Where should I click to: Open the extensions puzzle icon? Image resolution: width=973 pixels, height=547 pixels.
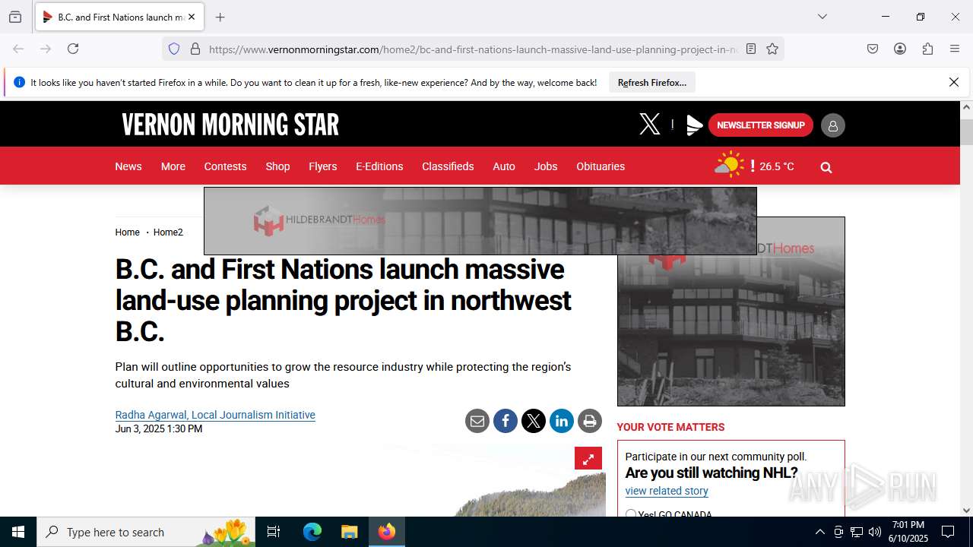(x=927, y=49)
